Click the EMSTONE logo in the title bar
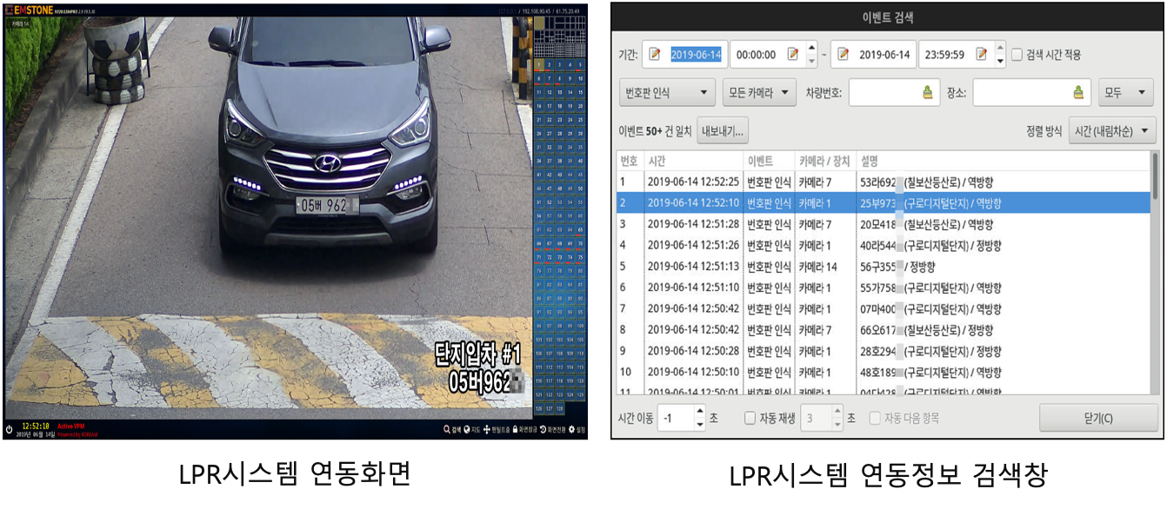1167x509 pixels. (30, 10)
